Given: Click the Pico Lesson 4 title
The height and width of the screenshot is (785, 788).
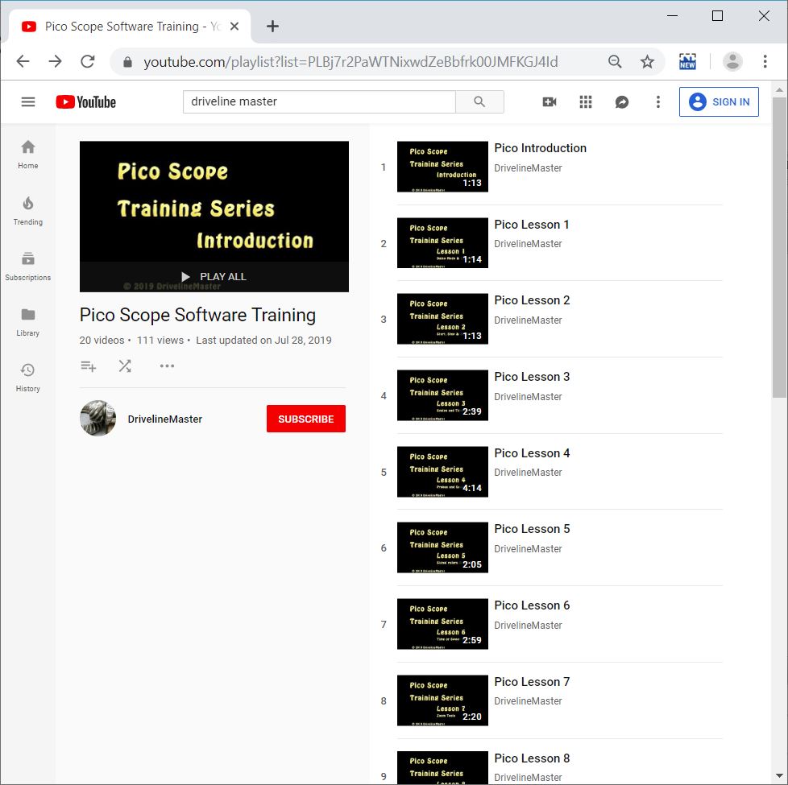Looking at the screenshot, I should click(532, 453).
